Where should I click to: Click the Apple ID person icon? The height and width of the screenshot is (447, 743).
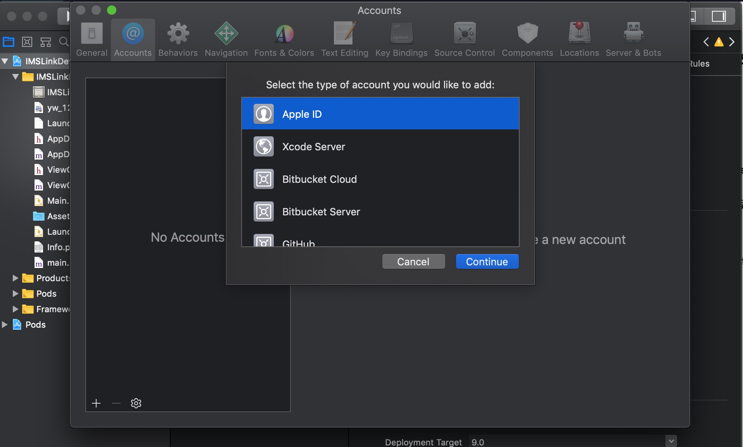pos(264,114)
